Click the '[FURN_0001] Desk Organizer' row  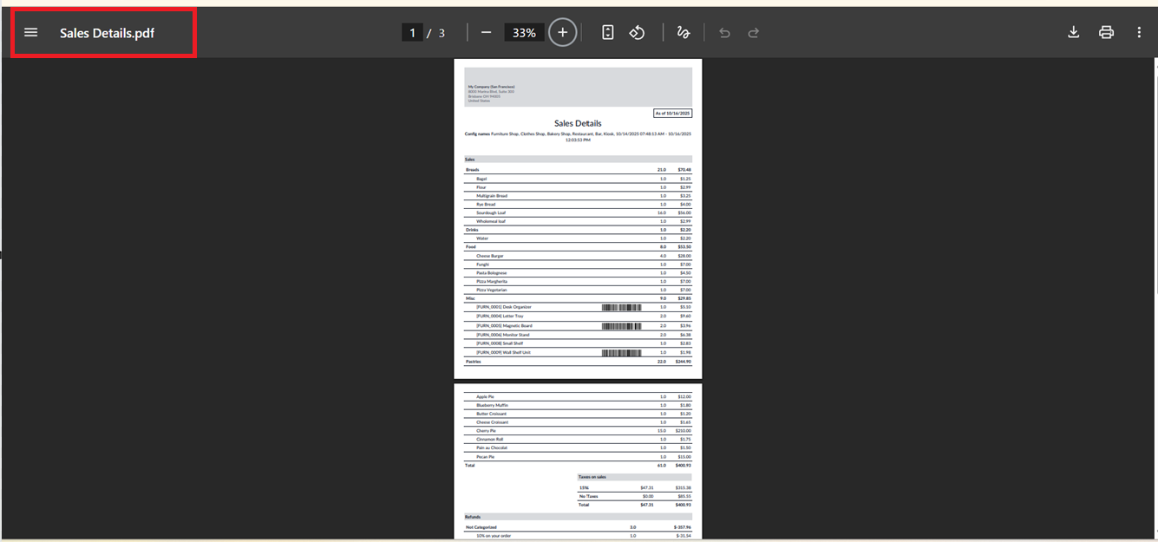tap(578, 307)
